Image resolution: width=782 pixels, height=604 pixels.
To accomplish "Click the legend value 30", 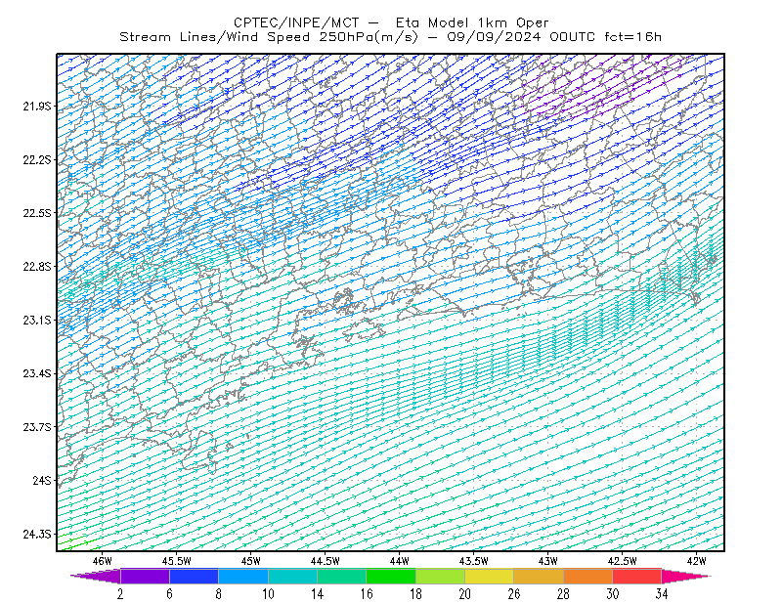I will coord(613,594).
